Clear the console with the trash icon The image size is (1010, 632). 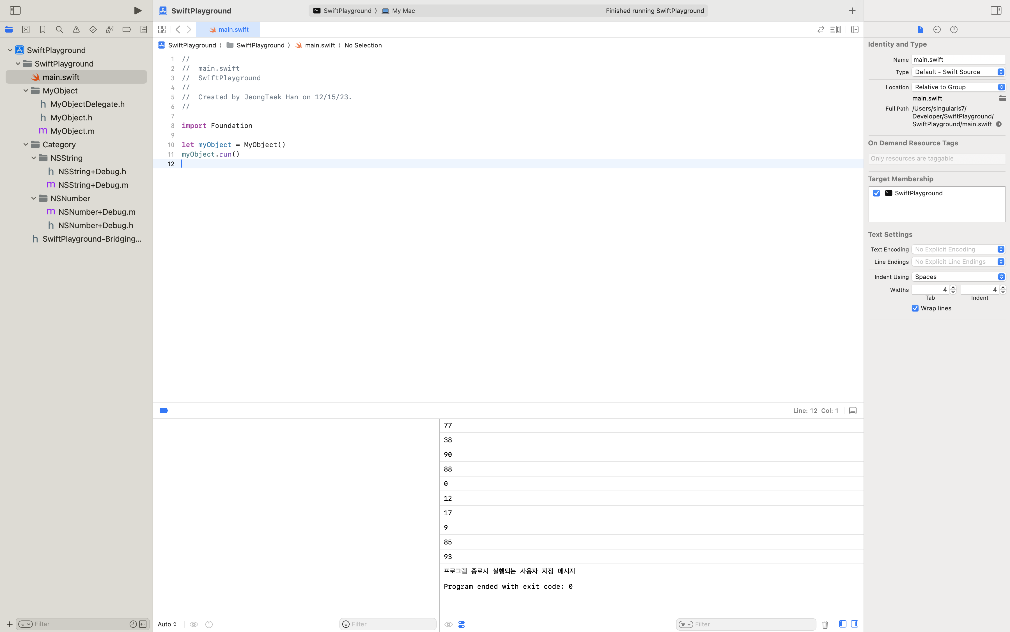click(825, 624)
